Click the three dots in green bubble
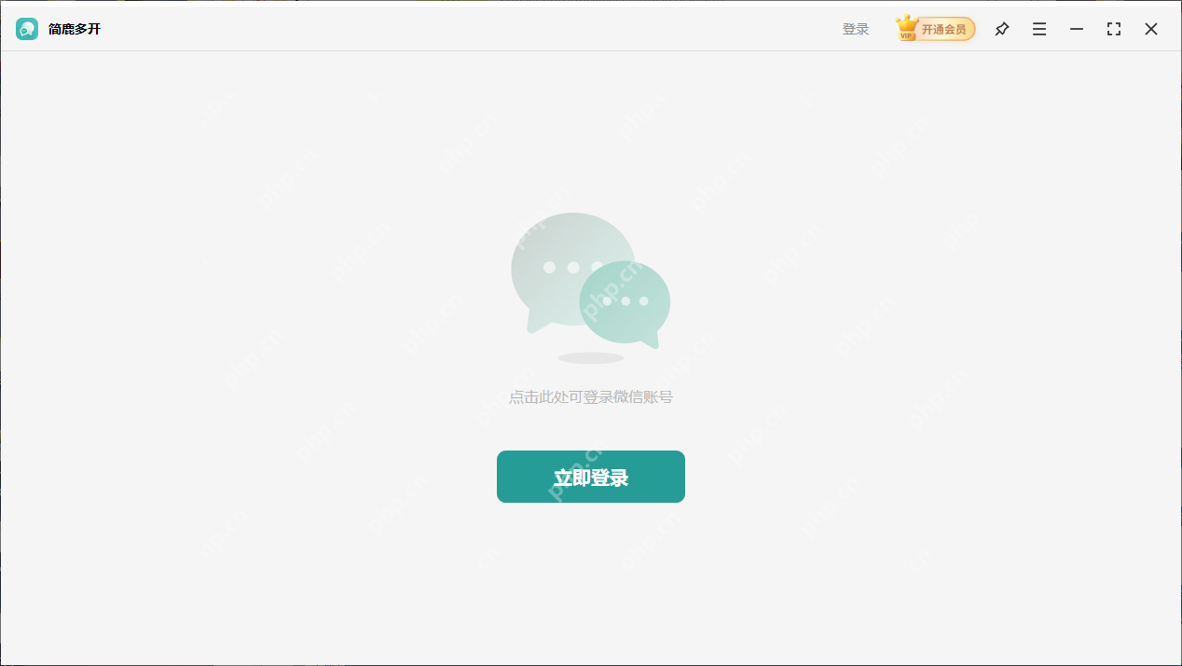The height and width of the screenshot is (666, 1182). tap(625, 300)
